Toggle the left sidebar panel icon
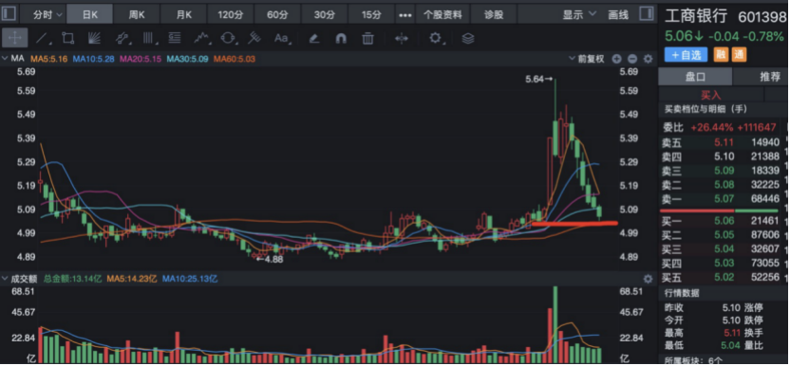This screenshot has width=790, height=366. pyautogui.click(x=9, y=14)
